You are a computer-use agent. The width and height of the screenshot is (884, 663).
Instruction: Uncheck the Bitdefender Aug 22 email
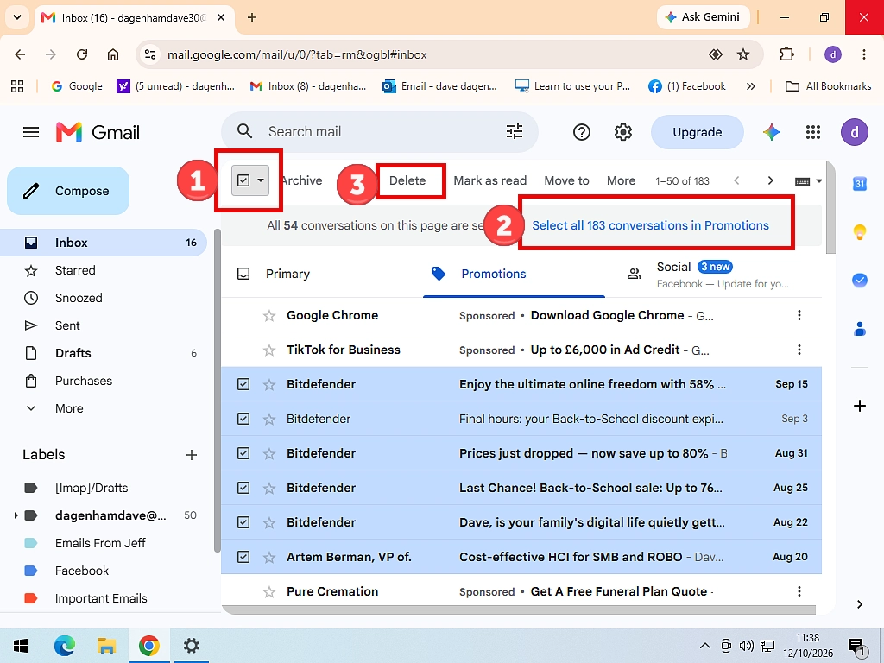pyautogui.click(x=243, y=522)
